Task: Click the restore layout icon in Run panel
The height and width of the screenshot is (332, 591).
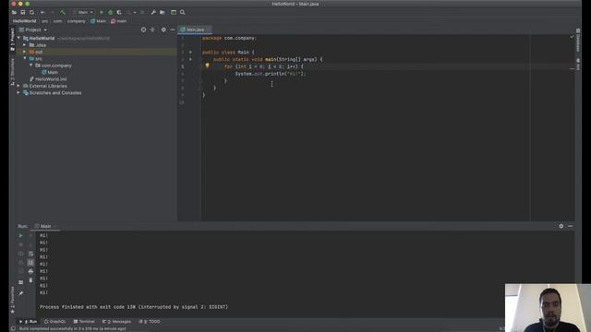Action: point(20,282)
